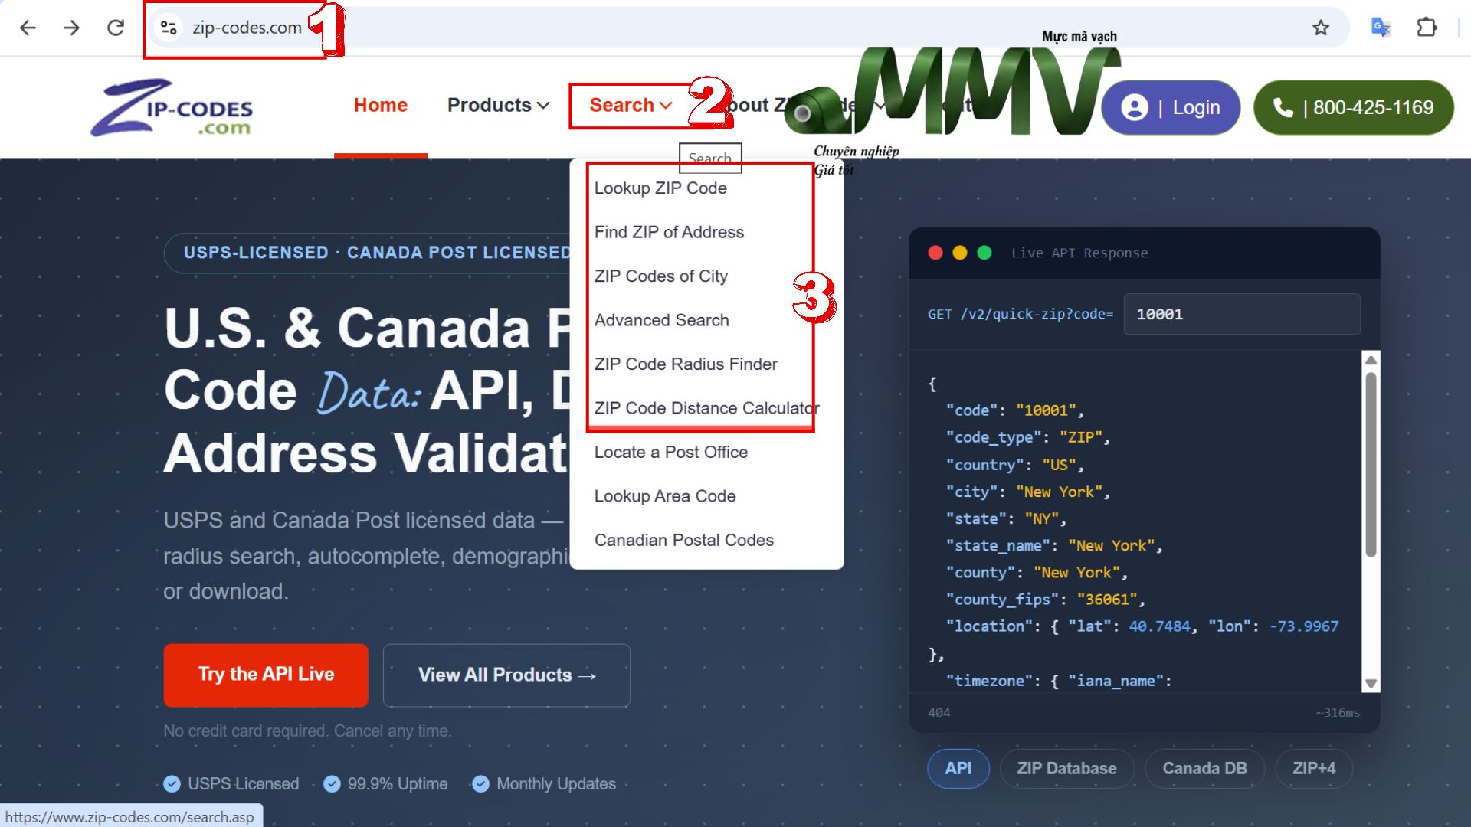Click the "county_fips": "36061" line
Viewport: 1471px width, 827px height.
(1046, 600)
